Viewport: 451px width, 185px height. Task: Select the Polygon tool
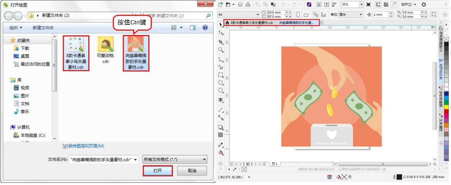221,90
